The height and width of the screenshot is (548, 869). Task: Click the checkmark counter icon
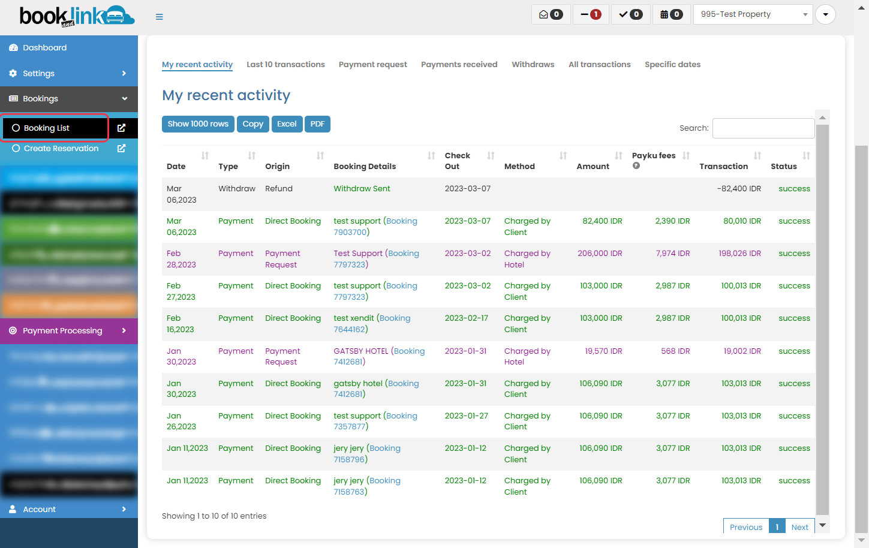(x=631, y=14)
